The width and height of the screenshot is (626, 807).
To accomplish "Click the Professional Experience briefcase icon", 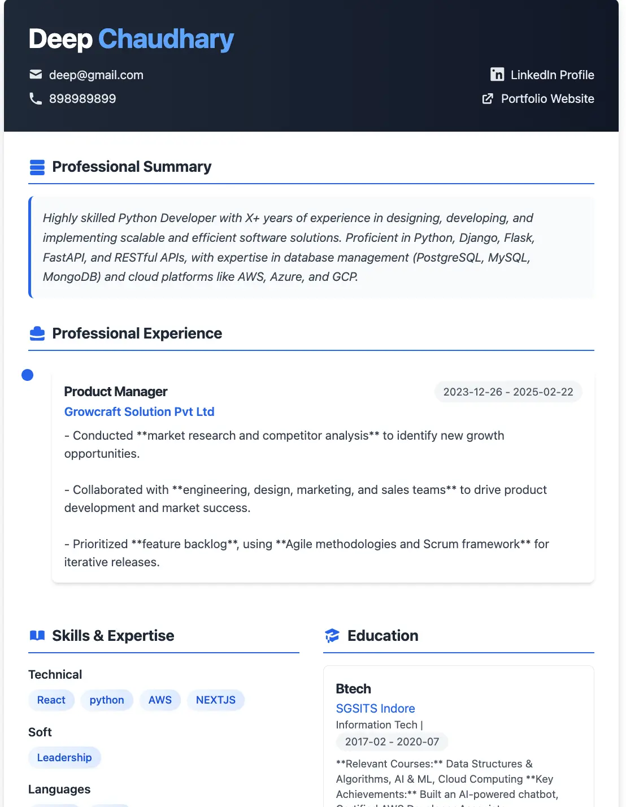I will (37, 333).
